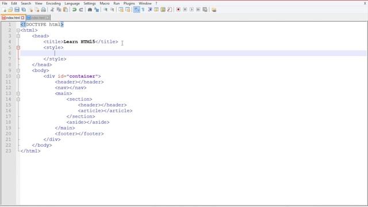Click the Open file folder icon
This screenshot has width=368, height=207.
(10, 10)
